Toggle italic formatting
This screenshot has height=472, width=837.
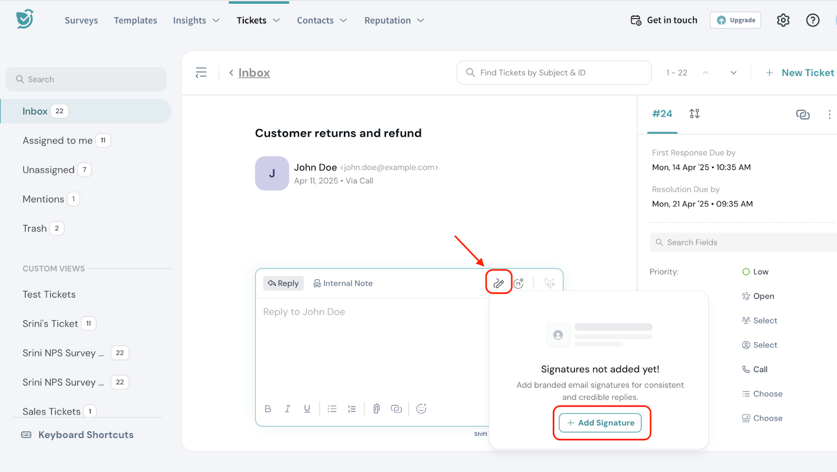[x=287, y=409]
